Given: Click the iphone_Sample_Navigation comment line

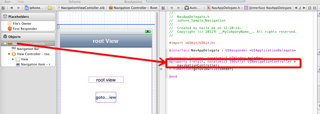Looking at the screenshot, I should click(197, 20).
